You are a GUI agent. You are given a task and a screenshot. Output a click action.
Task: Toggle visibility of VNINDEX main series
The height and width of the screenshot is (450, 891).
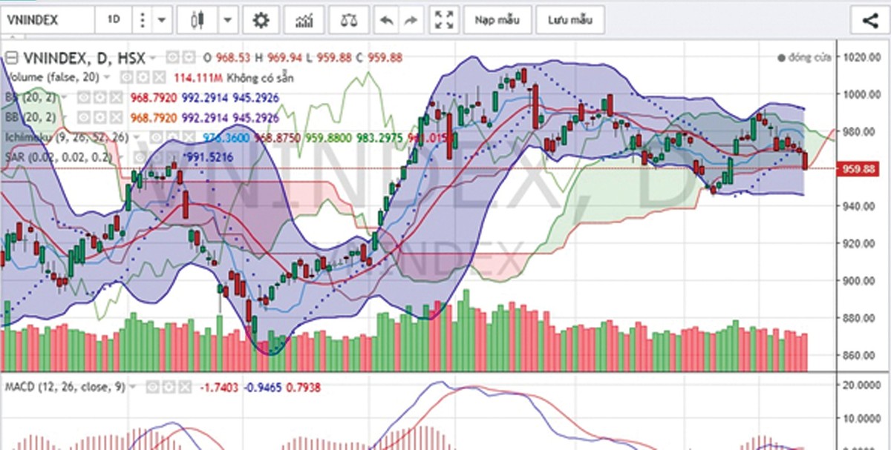(x=172, y=57)
